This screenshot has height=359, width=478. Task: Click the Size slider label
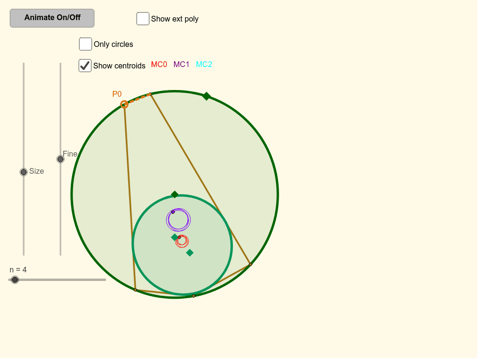click(x=37, y=171)
